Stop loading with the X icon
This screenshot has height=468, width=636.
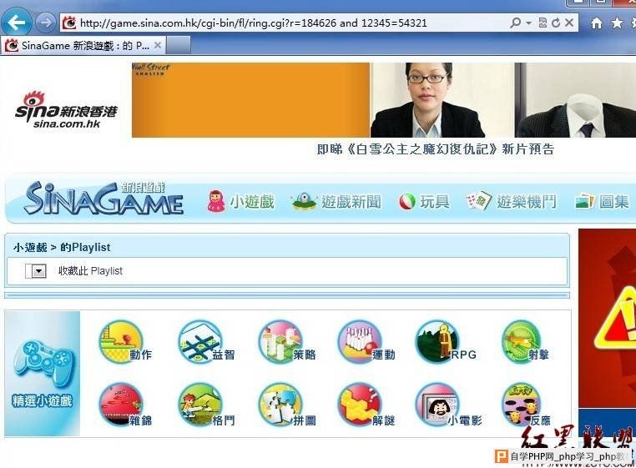pyautogui.click(x=569, y=23)
